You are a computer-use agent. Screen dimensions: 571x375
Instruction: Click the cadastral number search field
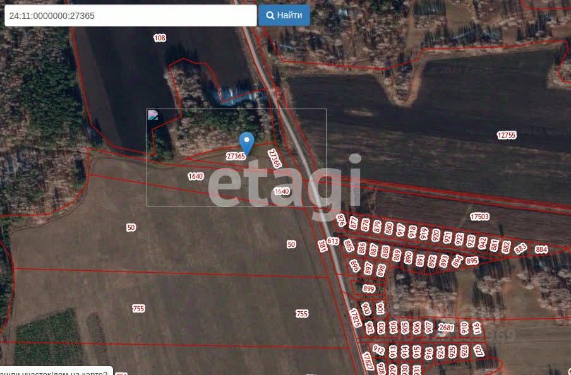[x=130, y=16]
